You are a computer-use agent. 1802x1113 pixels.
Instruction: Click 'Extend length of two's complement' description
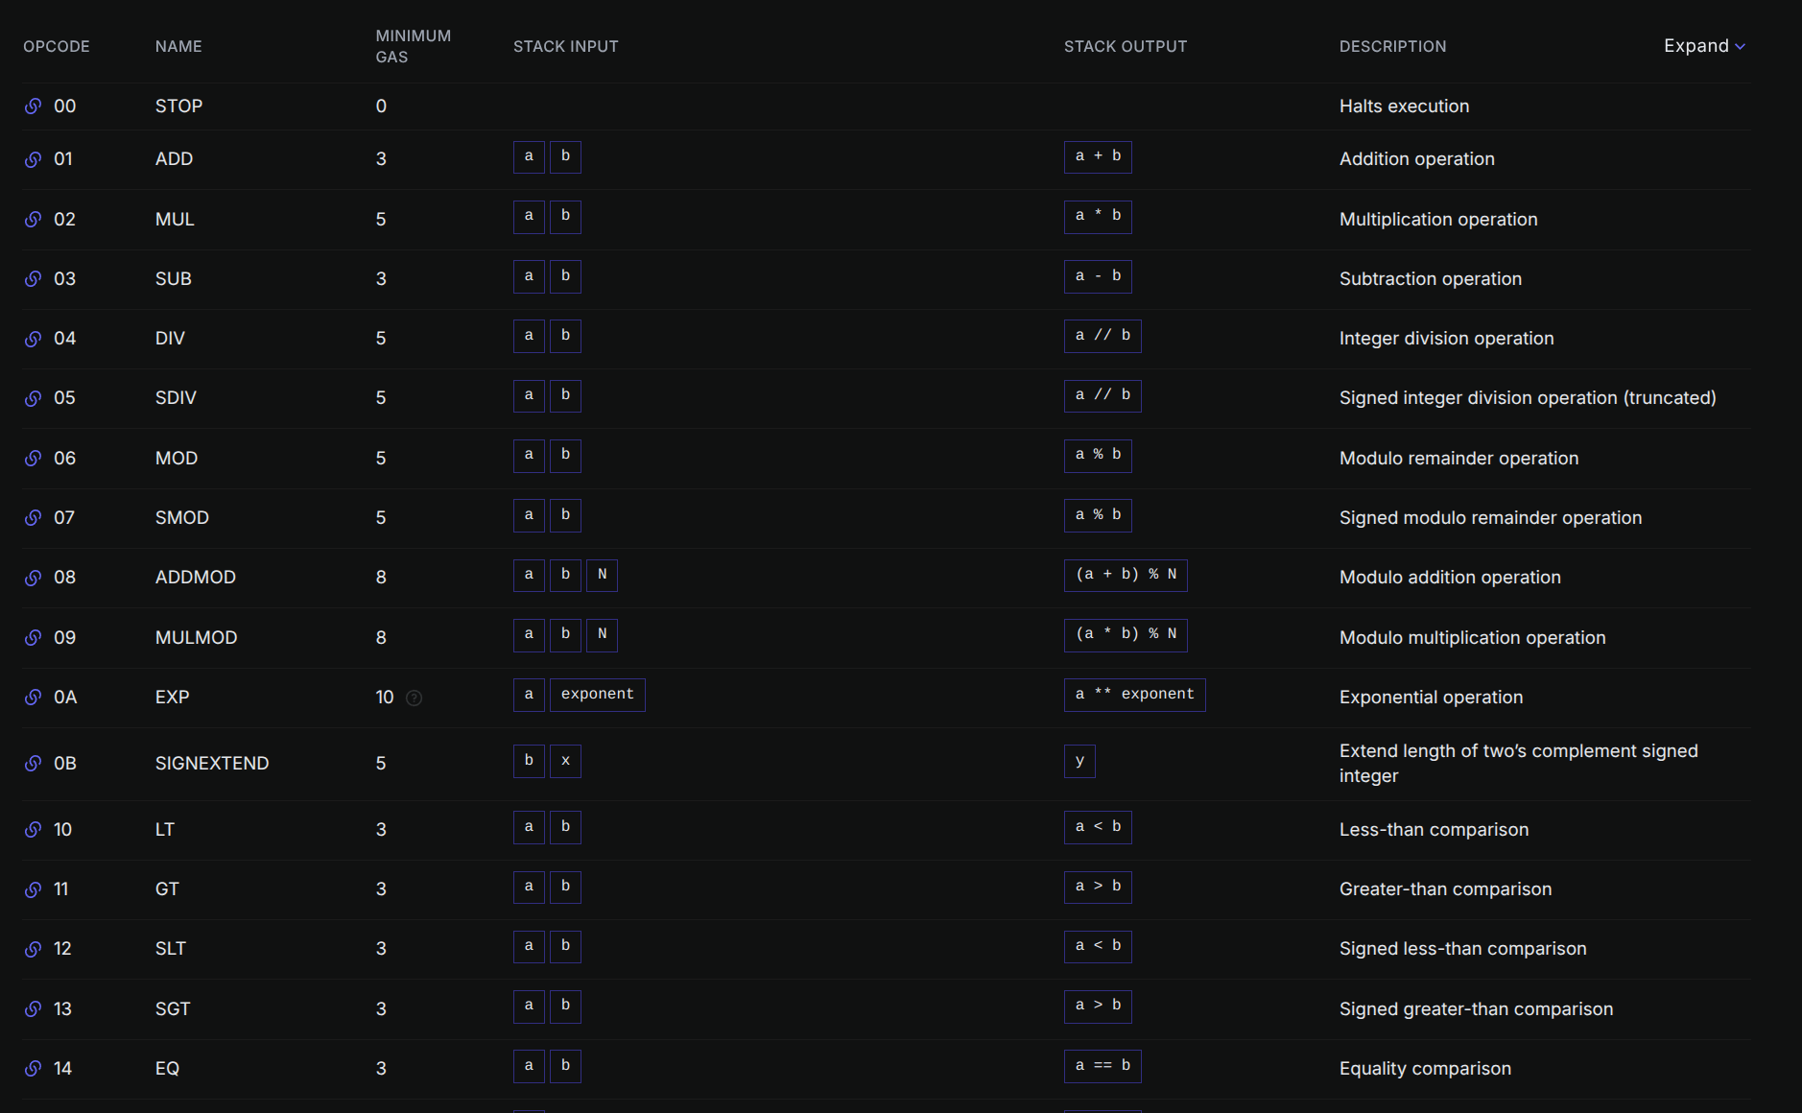[1518, 764]
